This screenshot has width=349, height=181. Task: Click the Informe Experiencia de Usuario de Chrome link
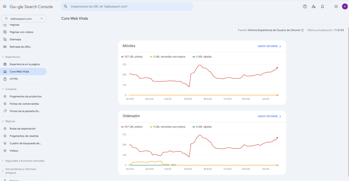click(x=274, y=30)
